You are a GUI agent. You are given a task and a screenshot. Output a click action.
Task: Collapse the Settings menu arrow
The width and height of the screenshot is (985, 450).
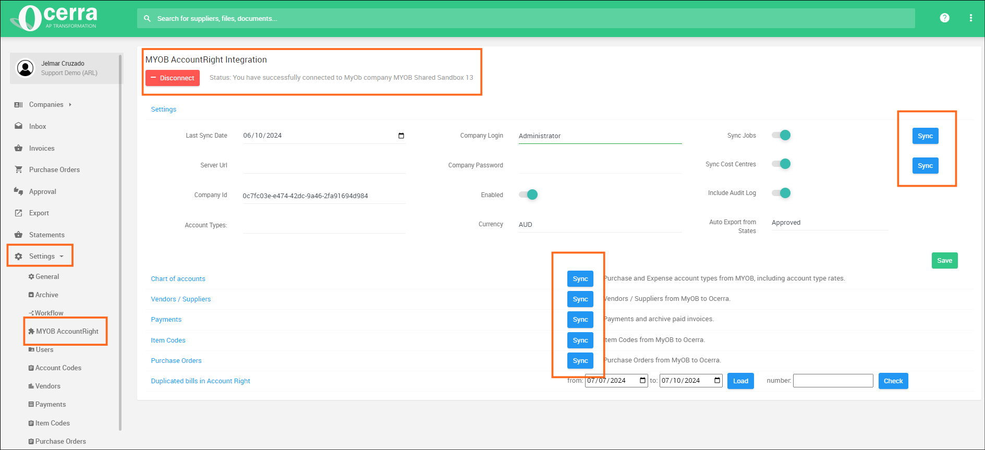click(x=62, y=257)
